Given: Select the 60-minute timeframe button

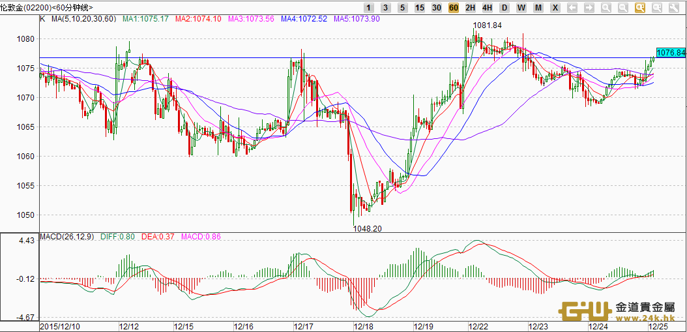Looking at the screenshot, I should (453, 8).
